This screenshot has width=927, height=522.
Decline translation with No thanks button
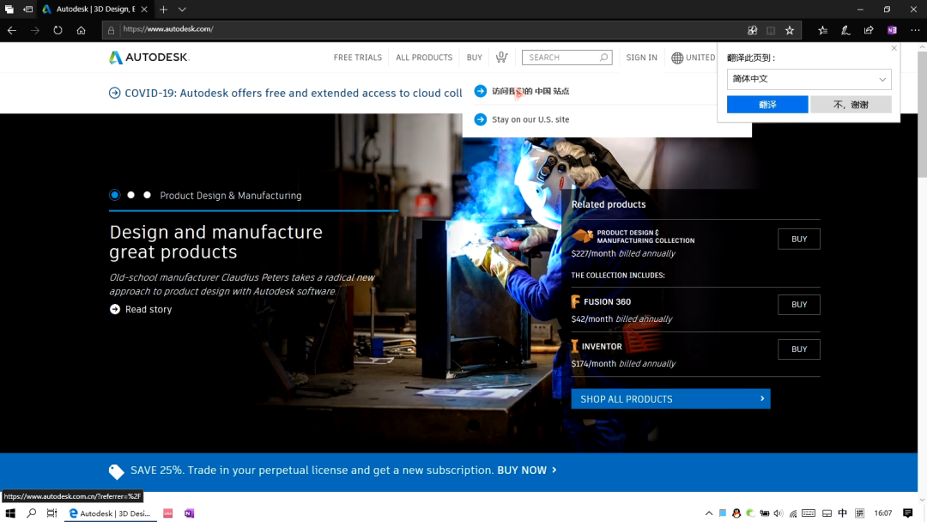coord(851,105)
